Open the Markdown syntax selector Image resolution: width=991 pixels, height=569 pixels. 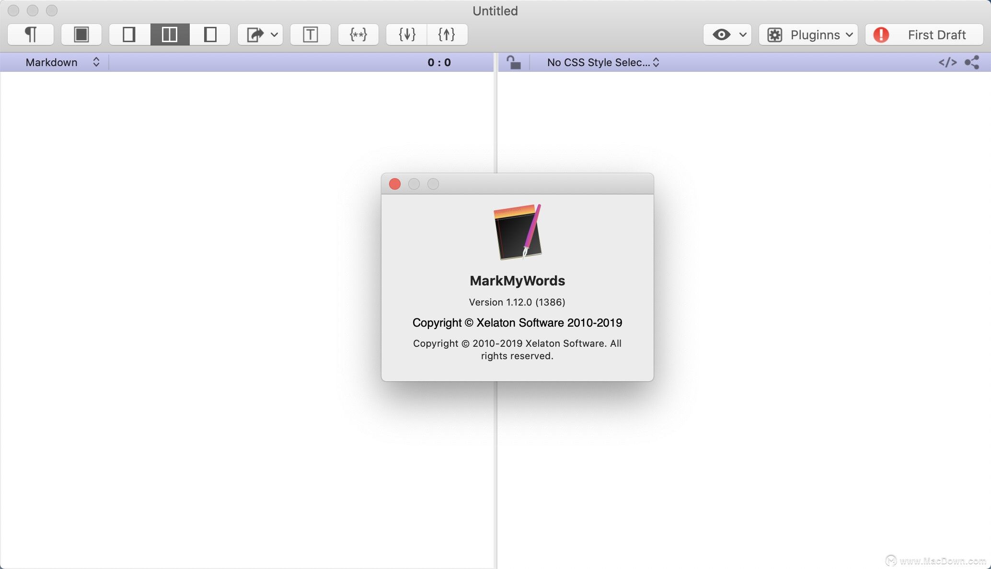(62, 62)
